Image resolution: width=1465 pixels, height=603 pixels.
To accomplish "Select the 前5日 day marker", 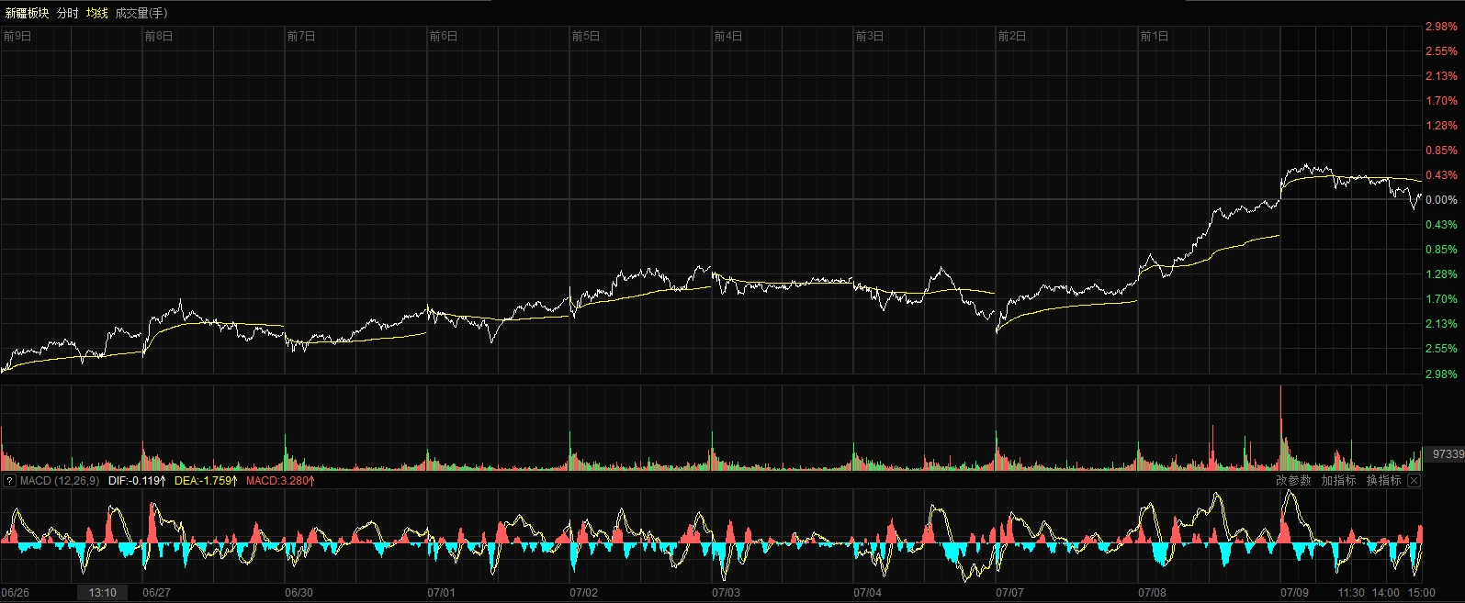I will [586, 36].
